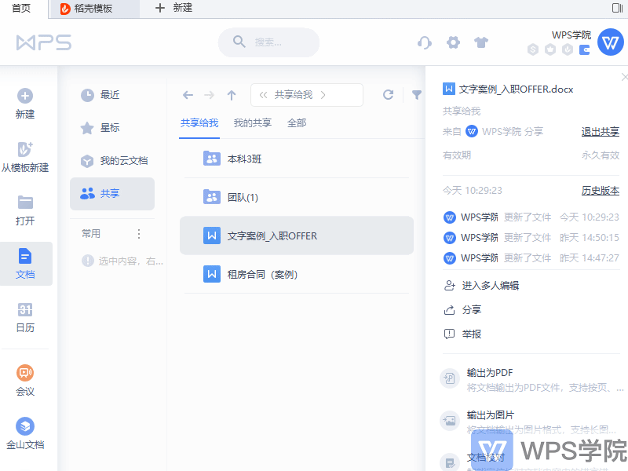Open 从模板新建 in the left sidebar

tap(25, 157)
